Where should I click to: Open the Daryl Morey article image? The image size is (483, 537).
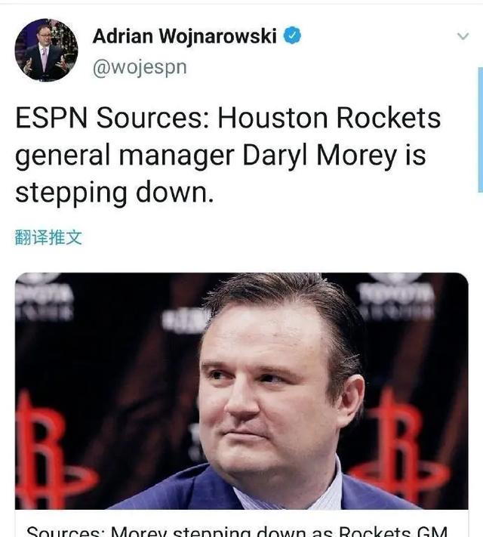tap(241, 390)
